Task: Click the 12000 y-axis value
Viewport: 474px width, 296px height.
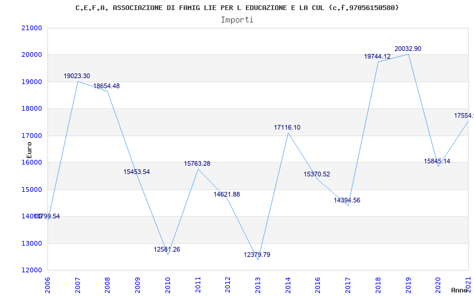Action: pos(32,271)
